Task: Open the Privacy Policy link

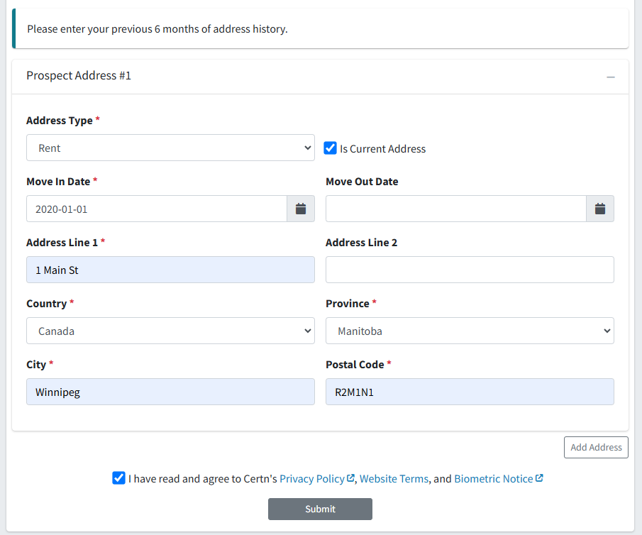Action: click(312, 479)
